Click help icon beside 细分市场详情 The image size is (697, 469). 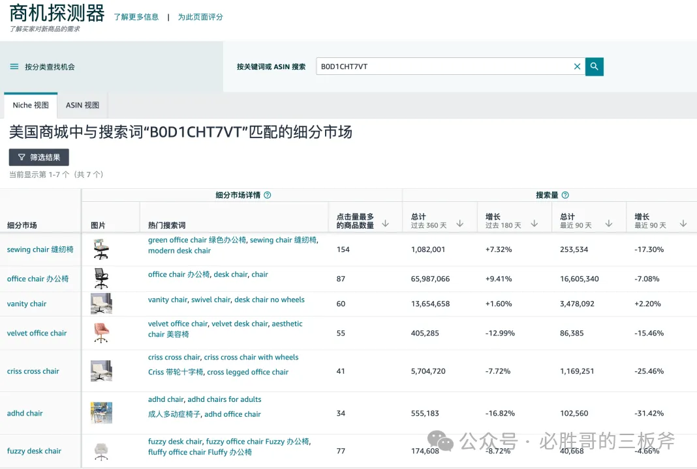coord(267,195)
